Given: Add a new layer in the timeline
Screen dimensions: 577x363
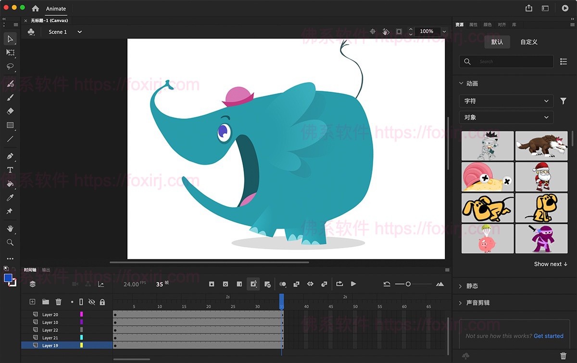Looking at the screenshot, I should tap(32, 302).
